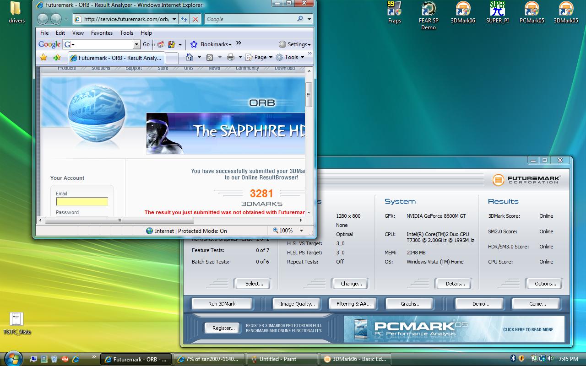Open Favorites Center star icon
This screenshot has height=366, width=586.
(x=43, y=57)
